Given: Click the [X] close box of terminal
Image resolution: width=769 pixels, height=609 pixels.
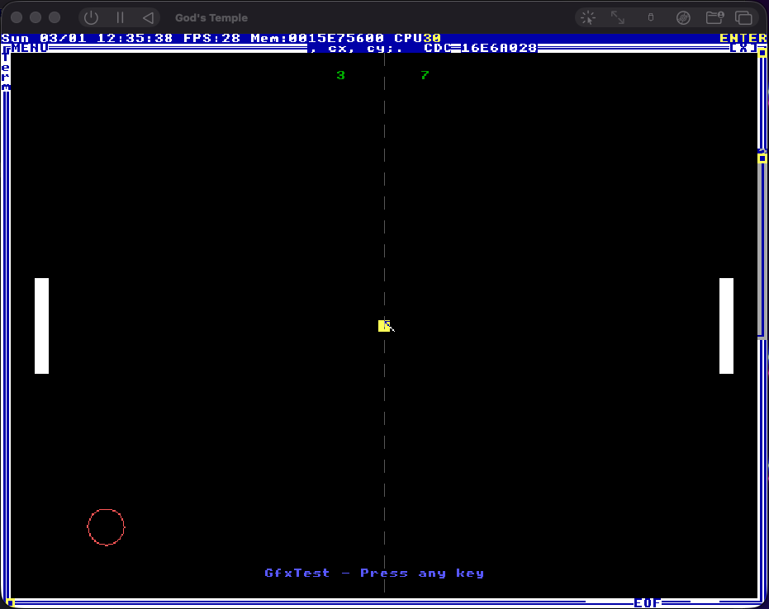Looking at the screenshot, I should 743,48.
